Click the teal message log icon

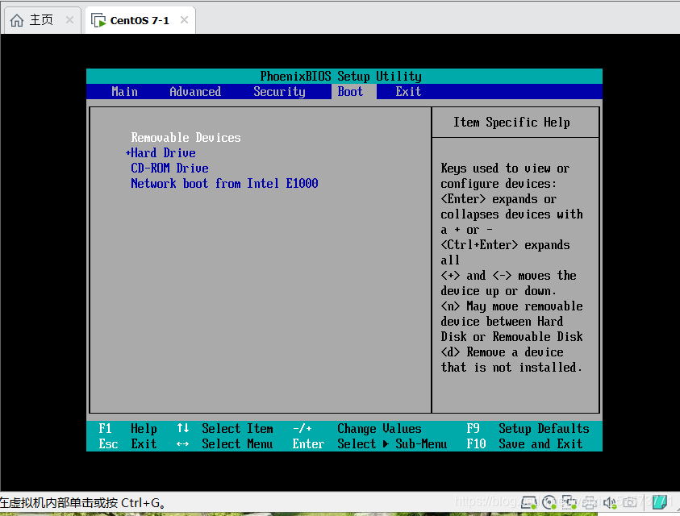point(659,502)
